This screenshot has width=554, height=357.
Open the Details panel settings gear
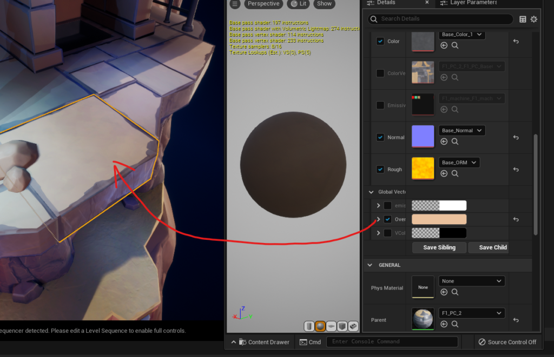tap(533, 19)
